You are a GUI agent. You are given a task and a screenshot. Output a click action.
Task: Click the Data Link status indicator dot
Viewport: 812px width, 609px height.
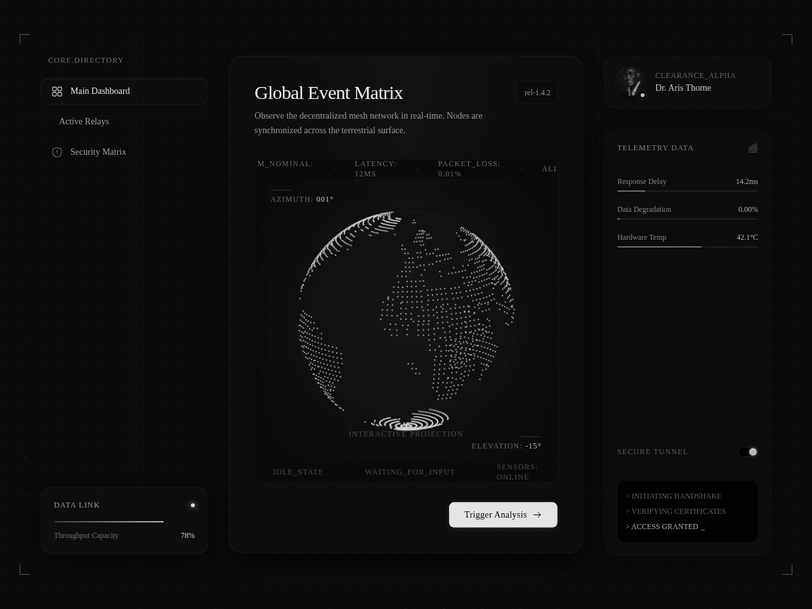193,505
